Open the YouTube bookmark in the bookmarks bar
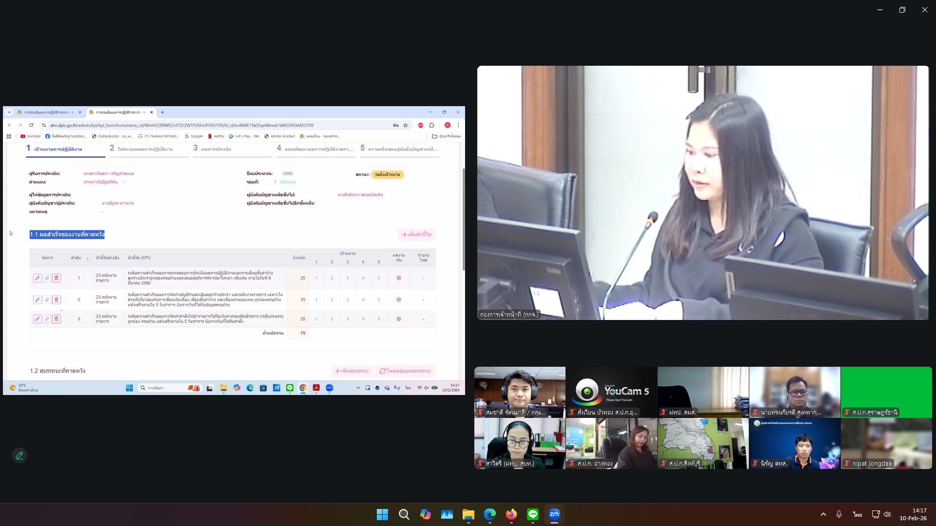This screenshot has width=936, height=526. [30, 136]
